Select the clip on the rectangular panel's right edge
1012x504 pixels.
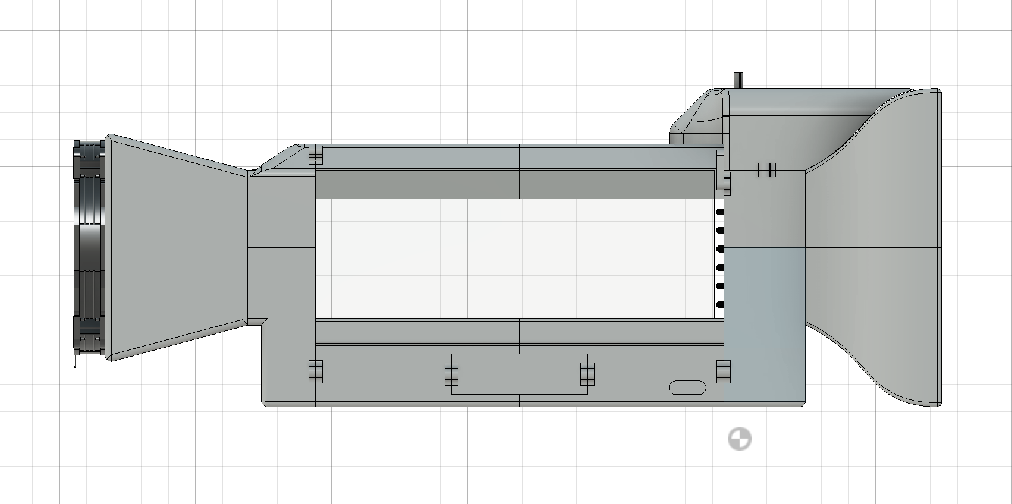click(x=587, y=374)
